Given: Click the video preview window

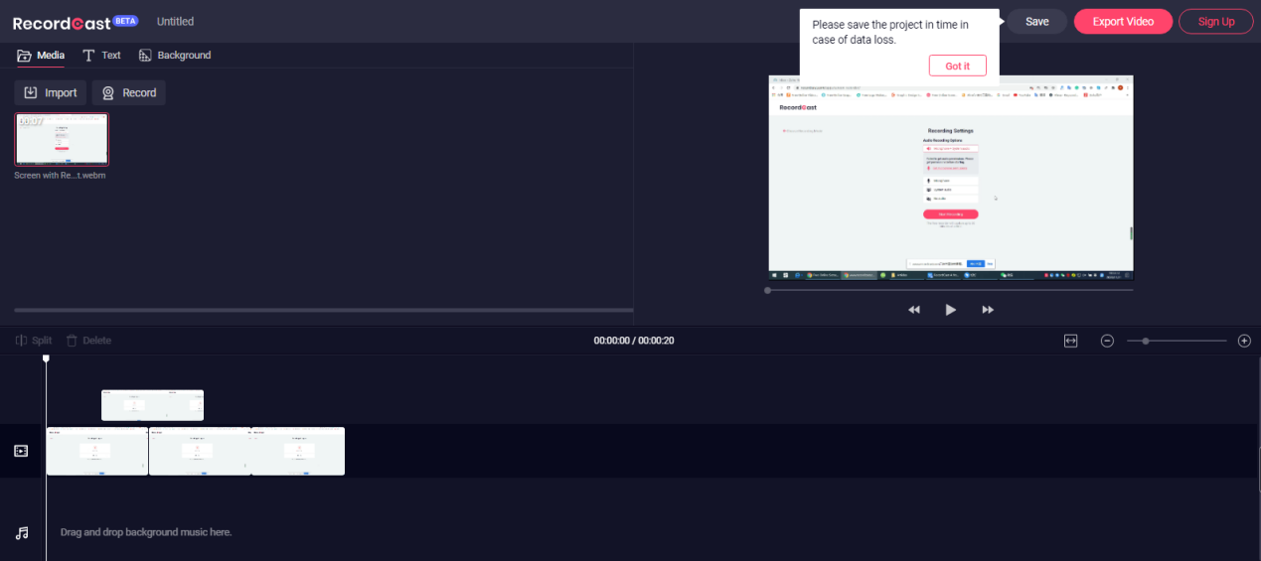Looking at the screenshot, I should point(951,177).
